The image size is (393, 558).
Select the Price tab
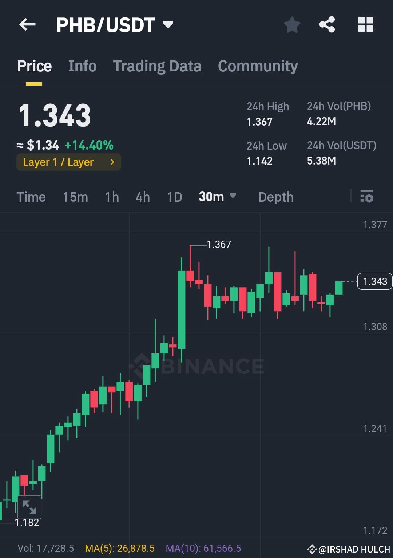(34, 66)
